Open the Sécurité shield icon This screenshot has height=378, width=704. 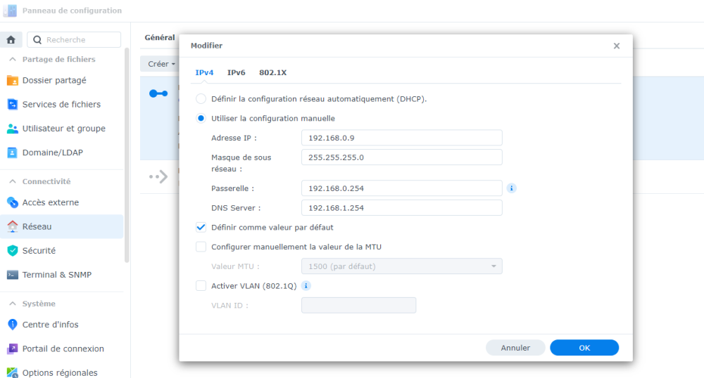tap(13, 251)
